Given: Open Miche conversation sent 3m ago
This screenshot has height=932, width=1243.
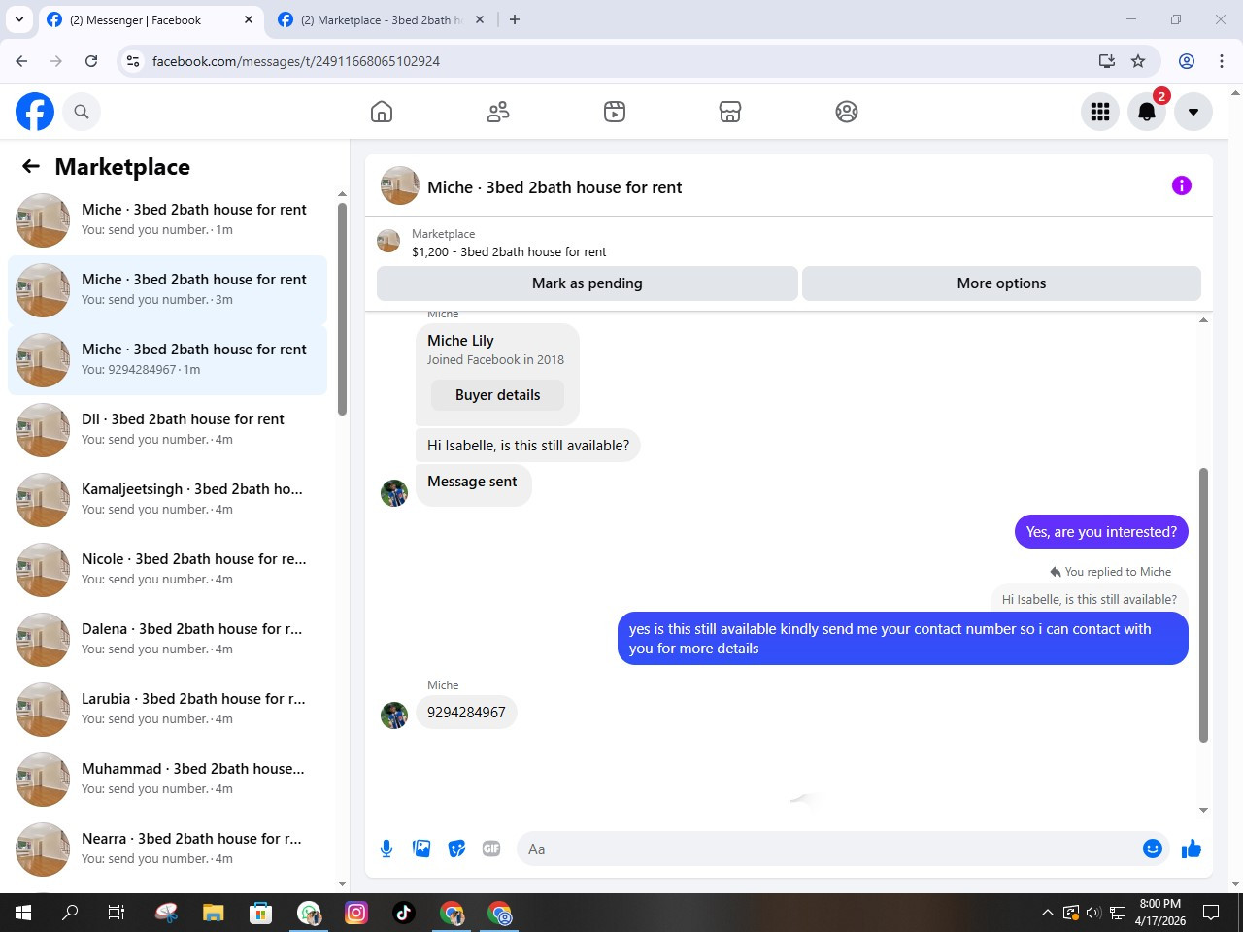Looking at the screenshot, I should coord(167,290).
